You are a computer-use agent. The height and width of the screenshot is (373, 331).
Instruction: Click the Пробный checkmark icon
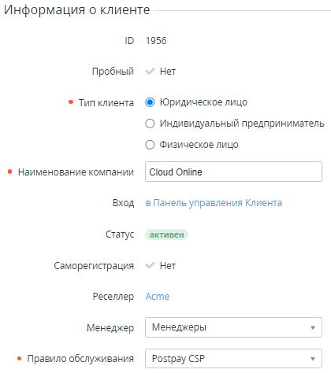click(x=150, y=72)
